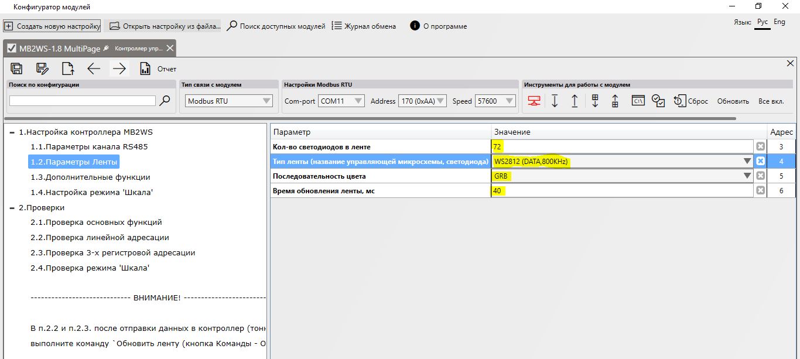The height and width of the screenshot is (359, 800).
Task: Collapse '1.Настройка контроллера MB2WS' tree node
Action: click(x=12, y=132)
